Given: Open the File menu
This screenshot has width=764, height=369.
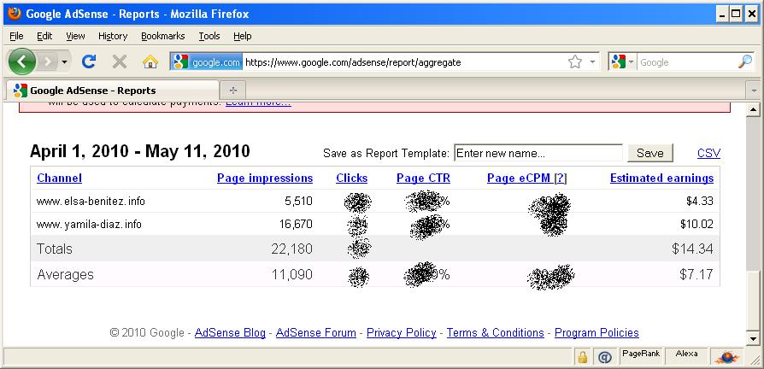Looking at the screenshot, I should [16, 36].
